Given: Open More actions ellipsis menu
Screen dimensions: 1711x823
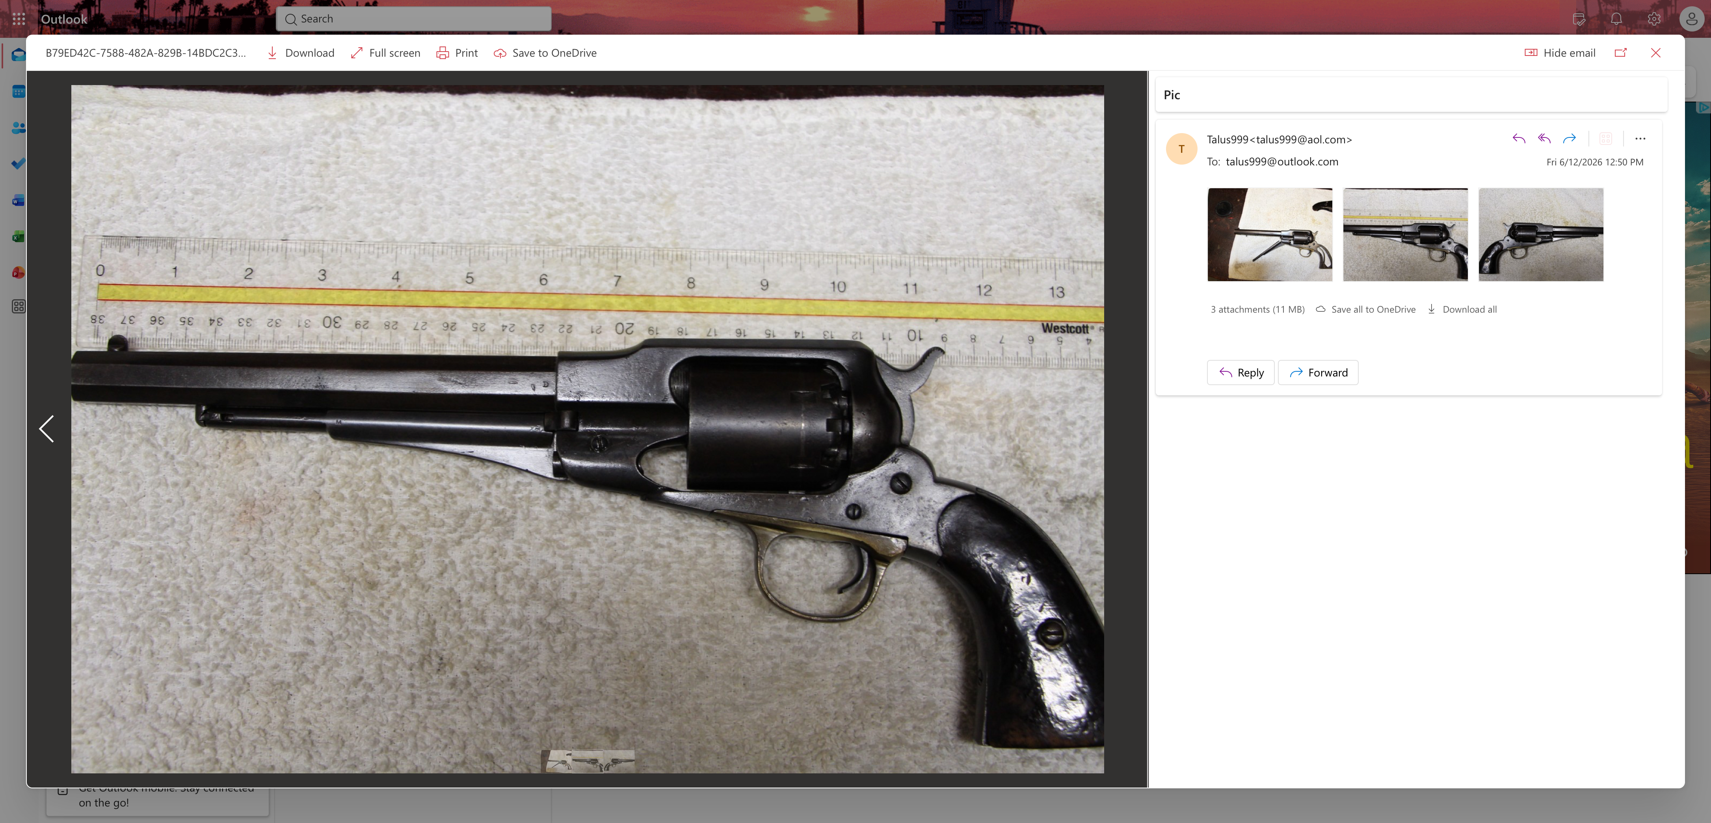Looking at the screenshot, I should point(1640,139).
